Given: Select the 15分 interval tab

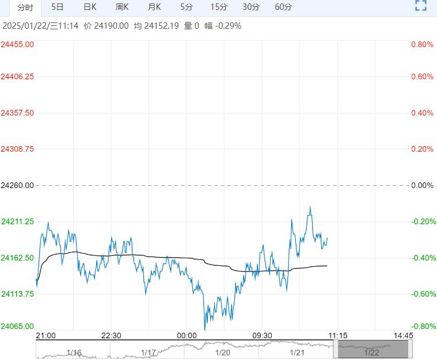Looking at the screenshot, I should (x=219, y=7).
